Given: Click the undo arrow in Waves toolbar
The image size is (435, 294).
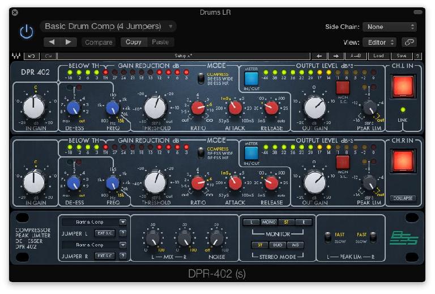Looking at the screenshot, I should click(x=32, y=56).
